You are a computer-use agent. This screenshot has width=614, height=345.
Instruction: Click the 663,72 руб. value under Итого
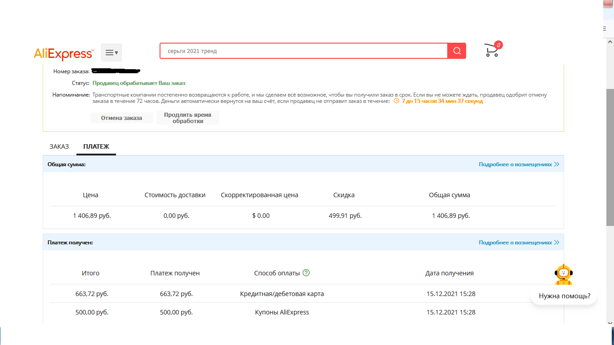[x=92, y=294]
